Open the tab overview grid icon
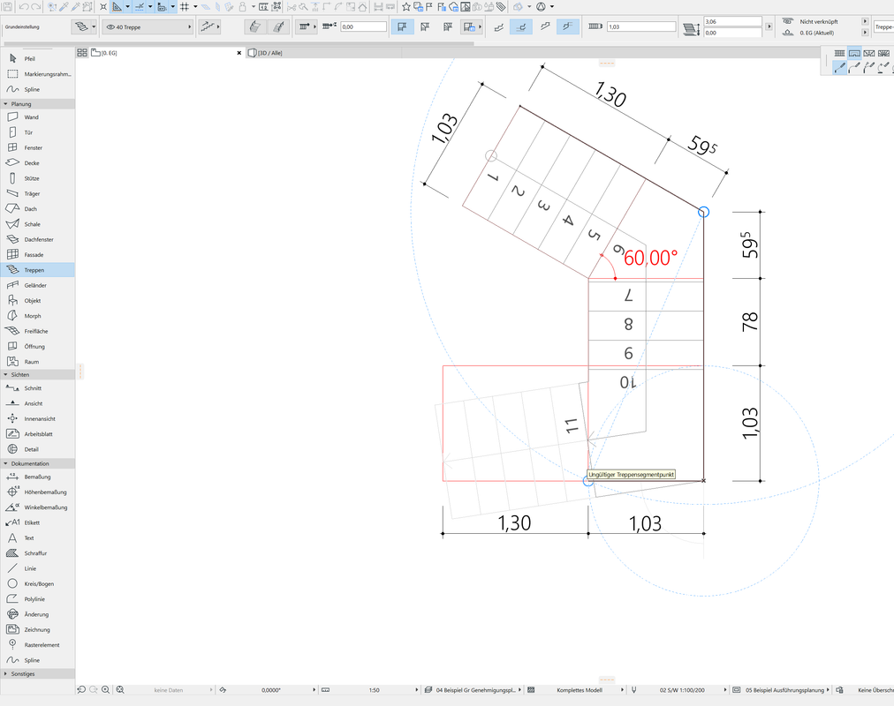Screen dimensions: 894x706 point(82,53)
